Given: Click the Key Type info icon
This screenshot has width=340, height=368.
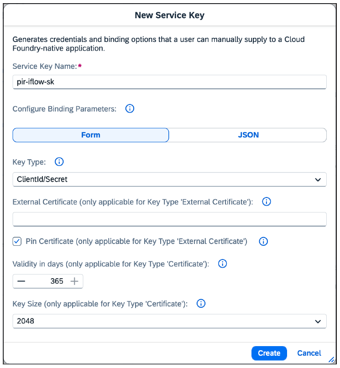Looking at the screenshot, I should click(x=59, y=162).
